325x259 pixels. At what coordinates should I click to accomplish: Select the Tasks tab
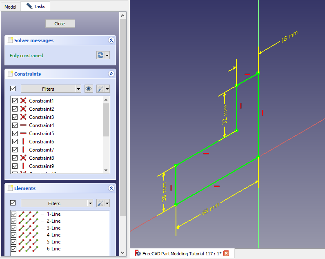pos(36,7)
